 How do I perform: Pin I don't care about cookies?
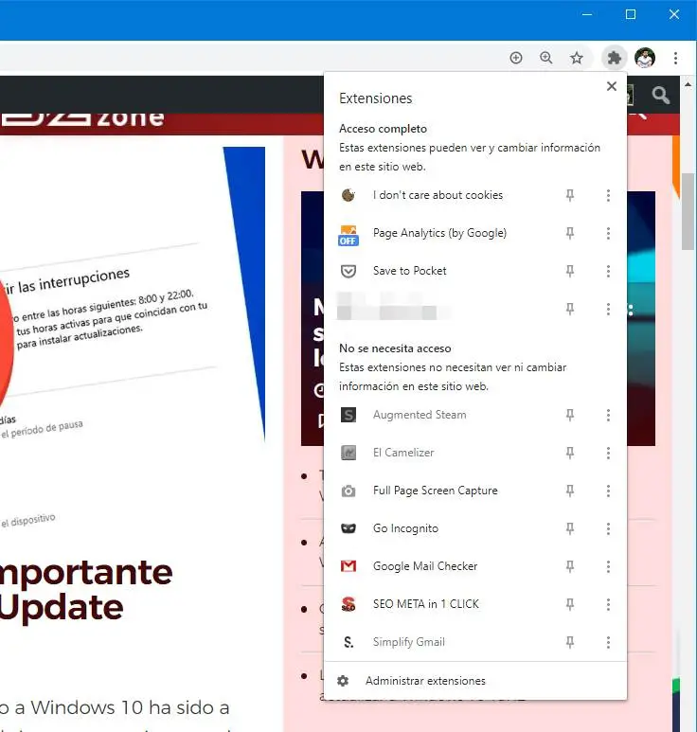pyautogui.click(x=569, y=195)
